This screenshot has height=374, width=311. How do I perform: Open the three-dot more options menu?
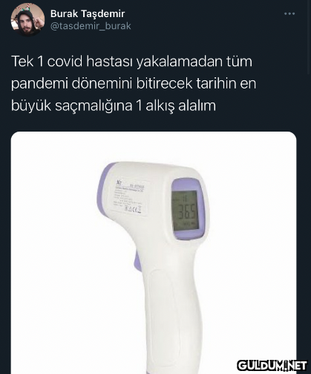pyautogui.click(x=289, y=13)
